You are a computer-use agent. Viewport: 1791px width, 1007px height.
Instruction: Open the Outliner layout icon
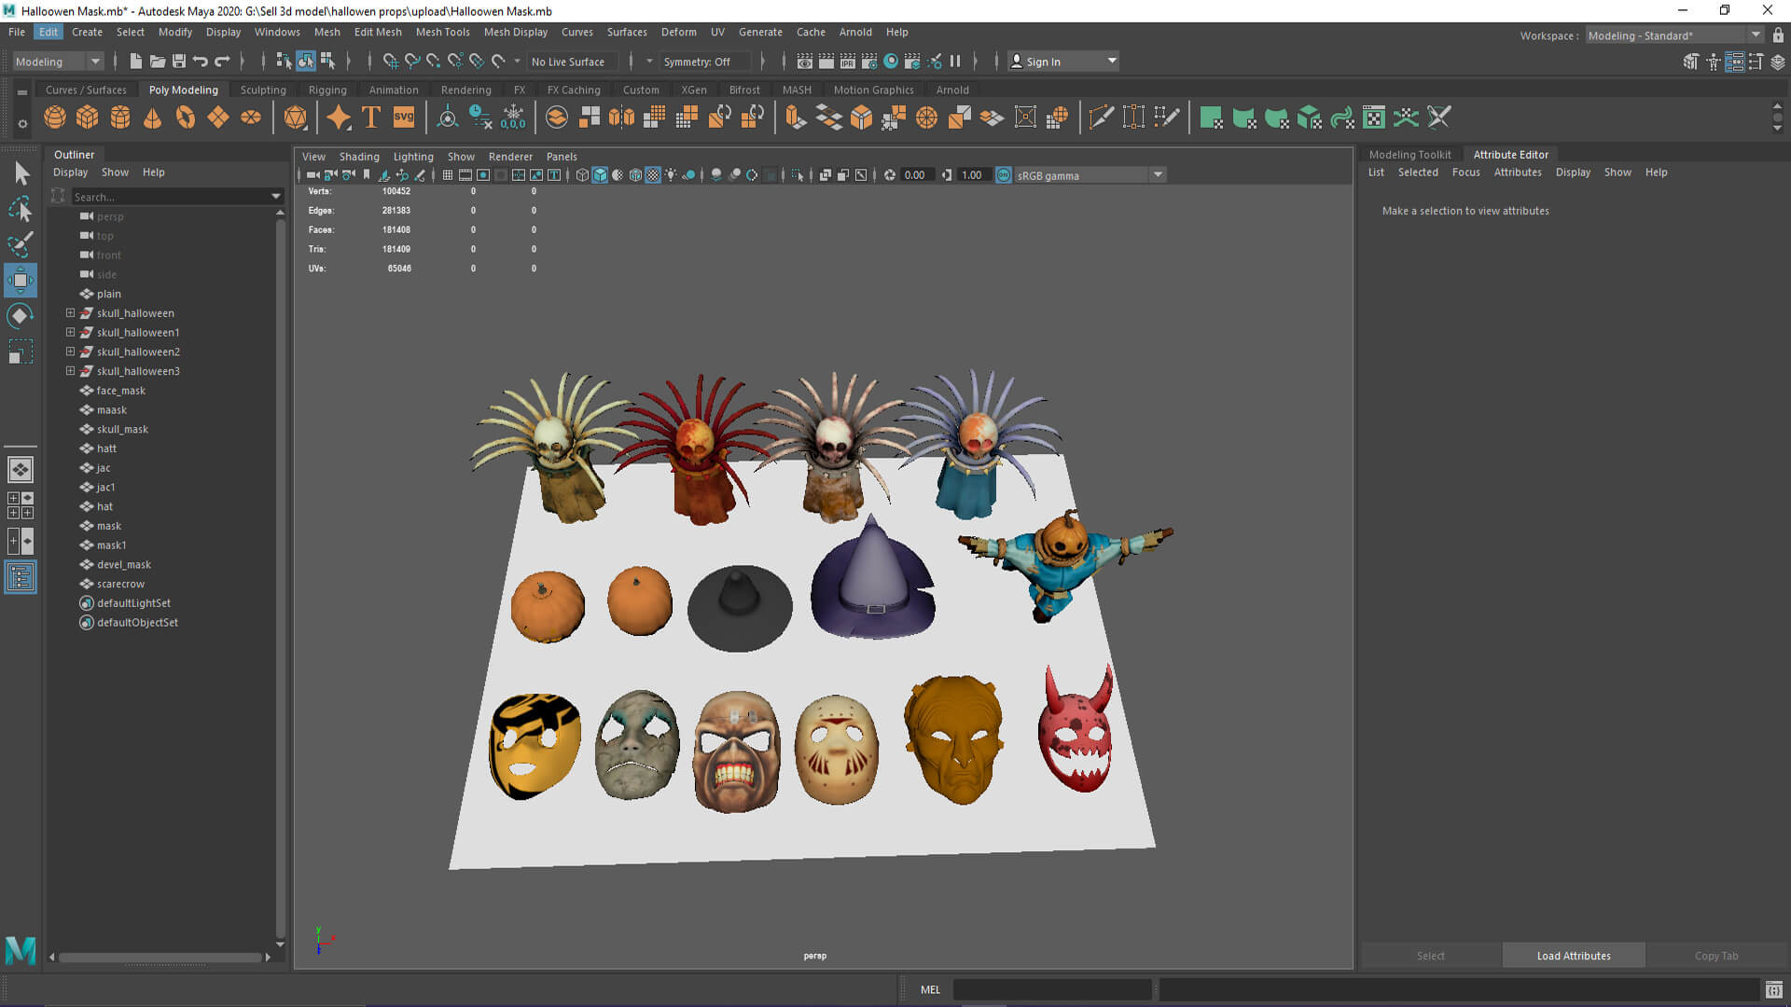point(21,577)
